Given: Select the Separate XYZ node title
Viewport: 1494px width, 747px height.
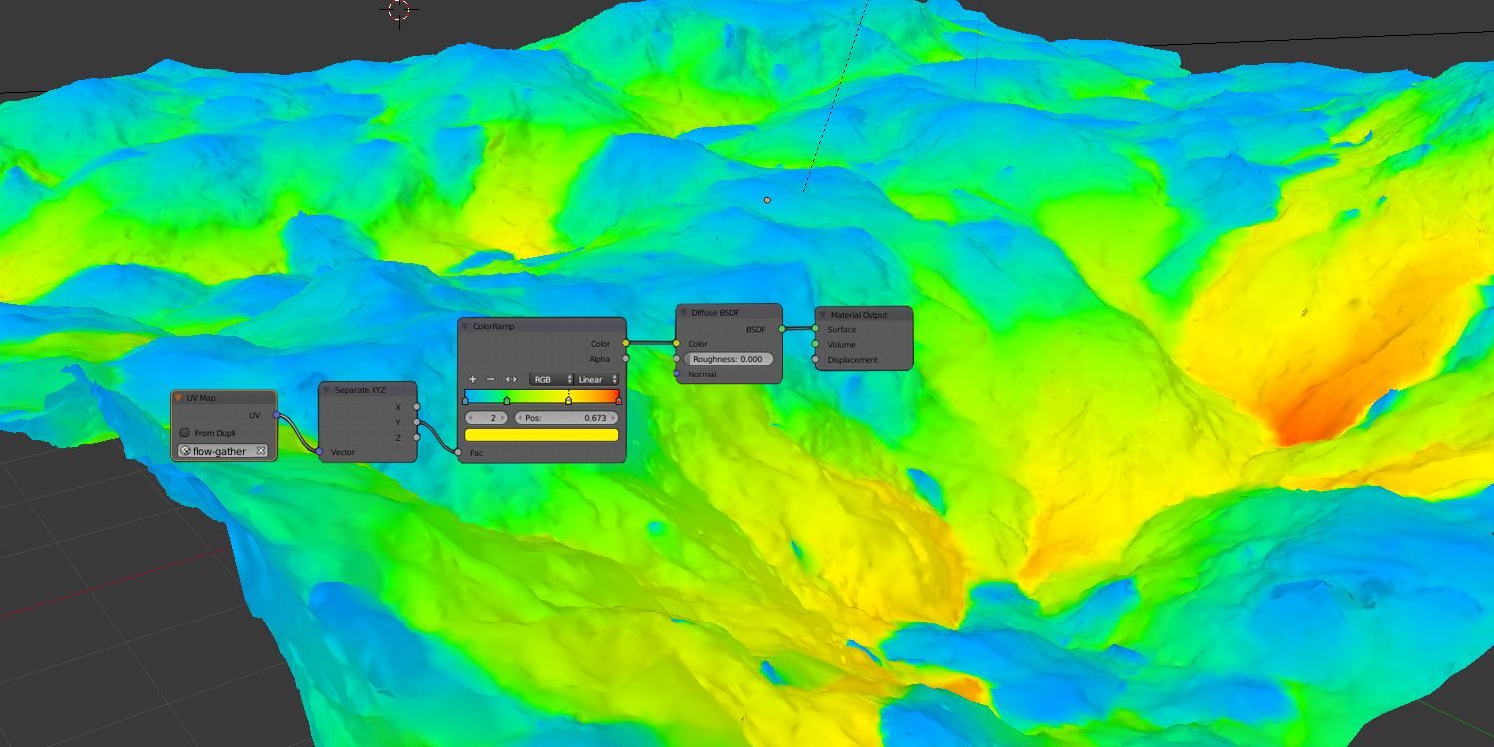Looking at the screenshot, I should point(360,390).
